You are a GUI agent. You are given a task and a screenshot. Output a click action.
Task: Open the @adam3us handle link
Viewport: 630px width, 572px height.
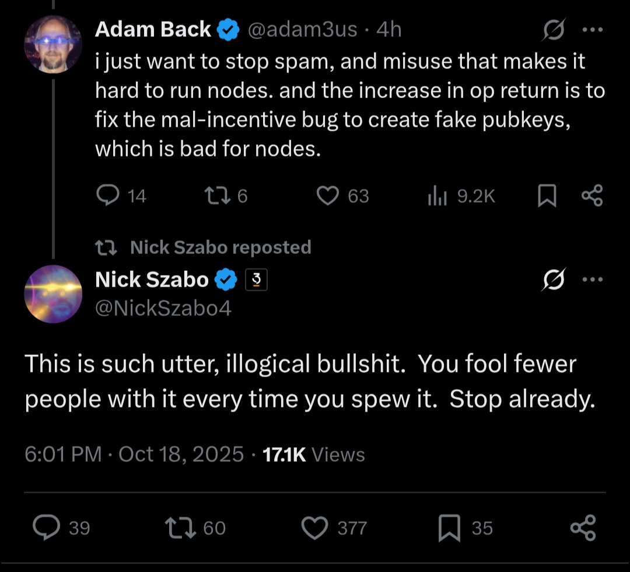pyautogui.click(x=302, y=29)
